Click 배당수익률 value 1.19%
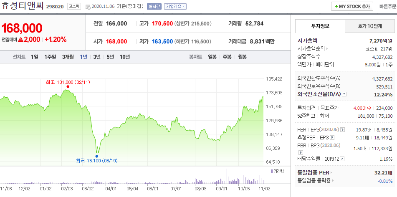 (387, 159)
